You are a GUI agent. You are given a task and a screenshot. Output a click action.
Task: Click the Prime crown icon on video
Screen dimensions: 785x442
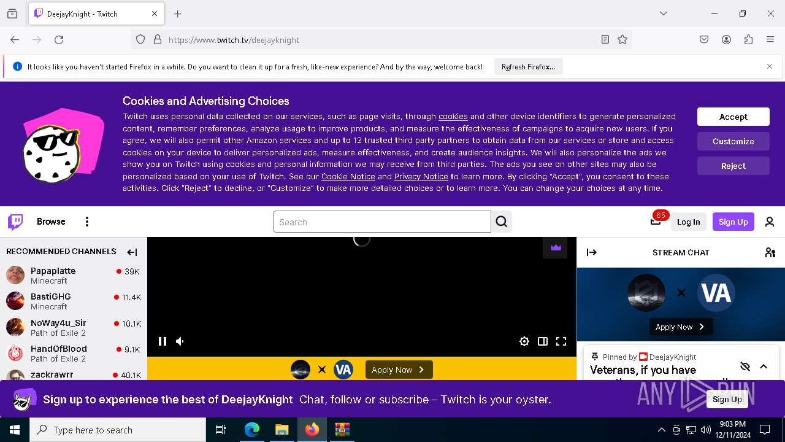[556, 247]
